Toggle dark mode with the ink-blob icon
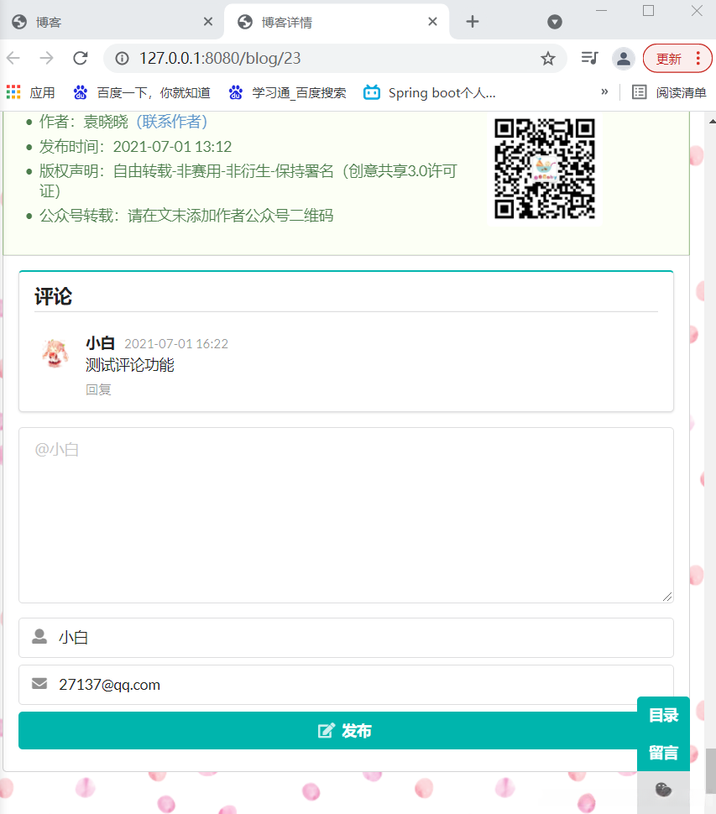 663,789
